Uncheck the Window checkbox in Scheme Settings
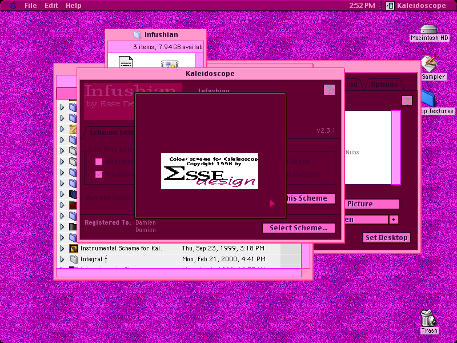Viewport: 457px width, 343px height. coord(99,174)
